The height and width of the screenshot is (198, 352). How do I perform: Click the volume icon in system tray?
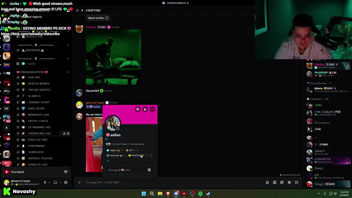tap(335, 194)
